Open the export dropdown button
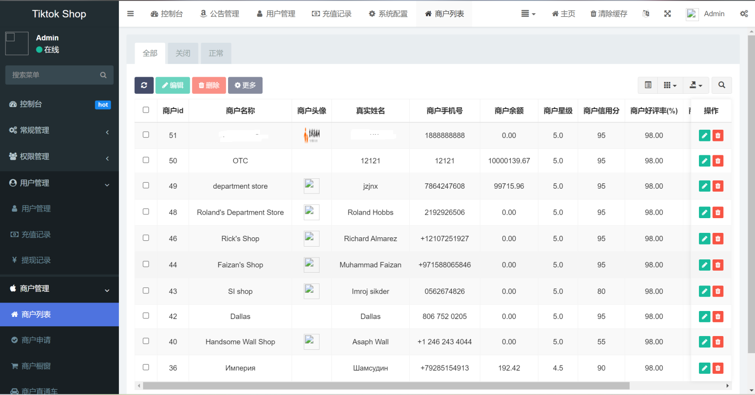Image resolution: width=755 pixels, height=395 pixels. [695, 85]
